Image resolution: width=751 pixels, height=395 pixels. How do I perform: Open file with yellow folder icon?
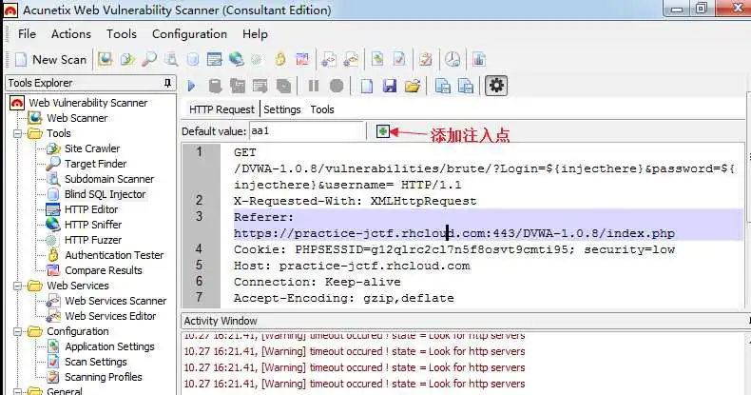click(413, 86)
